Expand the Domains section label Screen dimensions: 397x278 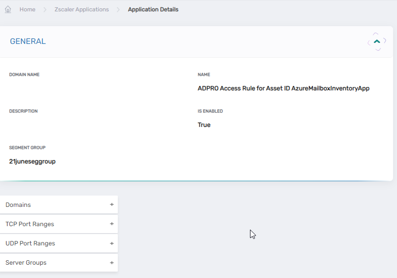(18, 205)
